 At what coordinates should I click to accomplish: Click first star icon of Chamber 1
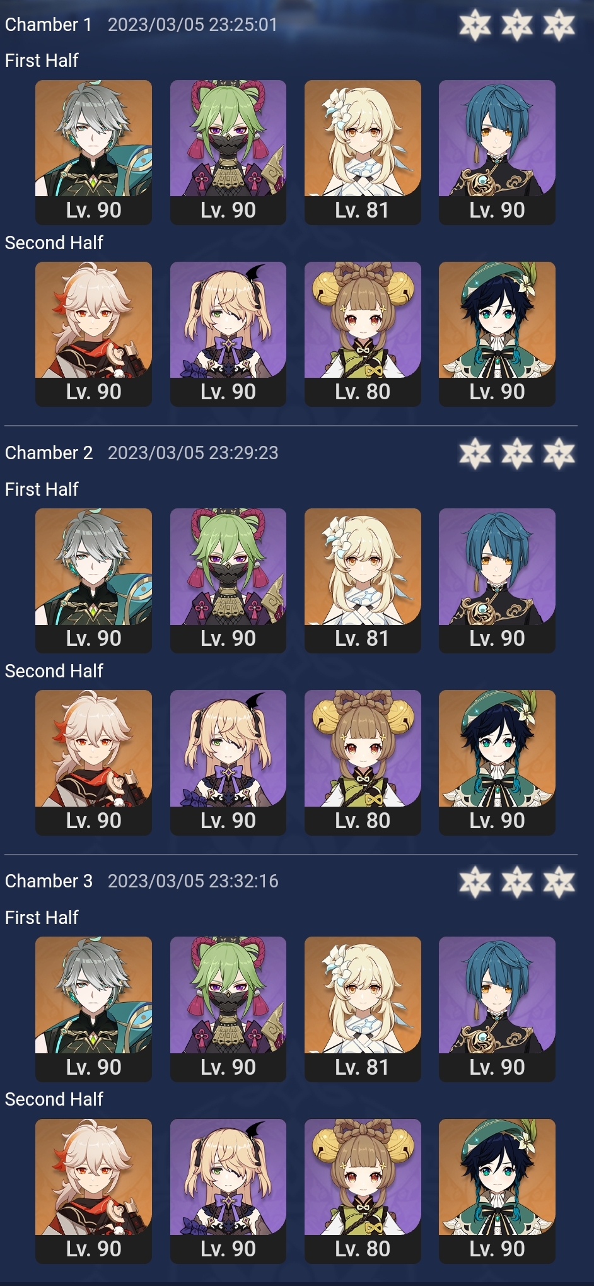point(475,26)
